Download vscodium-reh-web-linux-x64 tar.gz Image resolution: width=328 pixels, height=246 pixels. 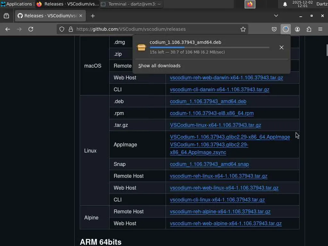pyautogui.click(x=224, y=188)
